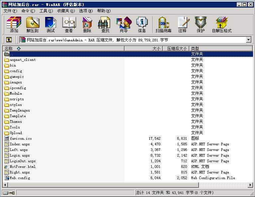Click the Upload folder icon
The height and width of the screenshot is (197, 255).
[x=7, y=133]
